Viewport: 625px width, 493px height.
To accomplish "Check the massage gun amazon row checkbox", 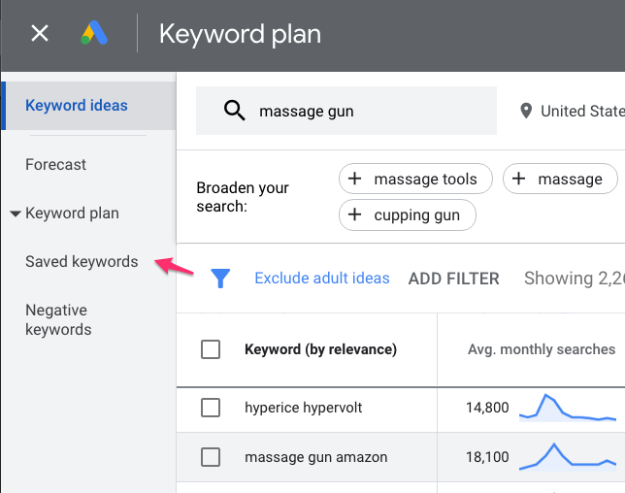I will pos(211,457).
